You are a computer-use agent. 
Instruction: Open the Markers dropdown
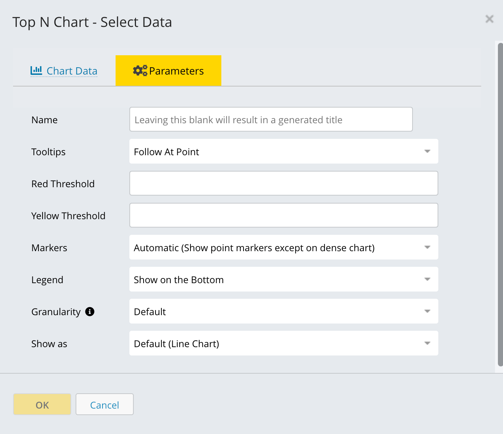[284, 247]
